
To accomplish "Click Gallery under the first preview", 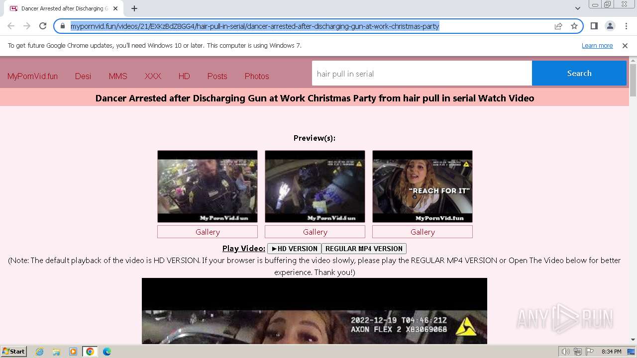I will click(208, 232).
